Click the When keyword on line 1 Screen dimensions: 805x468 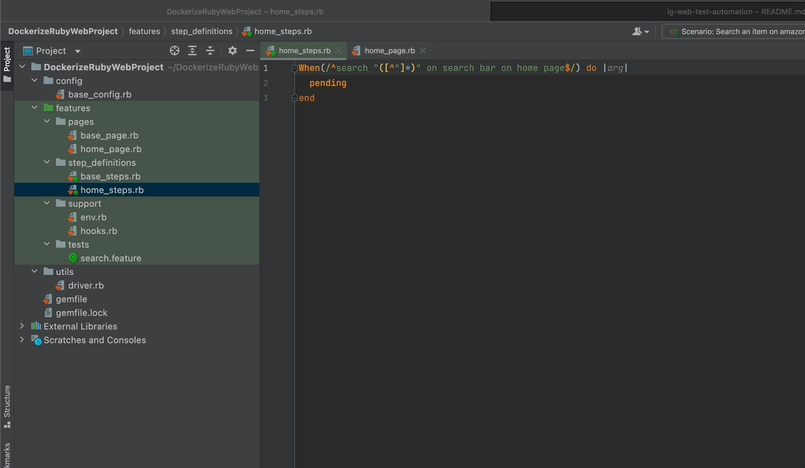[x=309, y=68]
